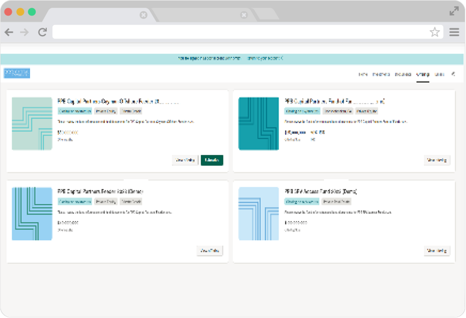Switch to the second browser tab

(202, 15)
